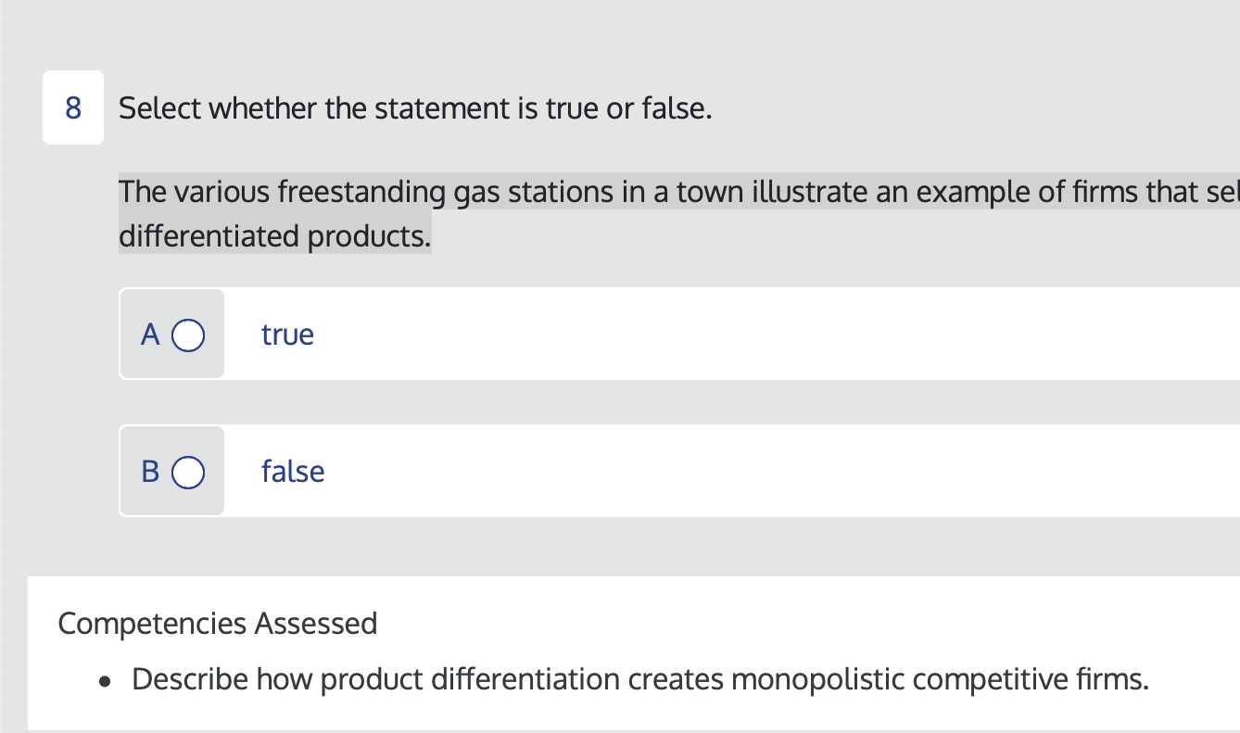Click the gray box surrounding option A
Image resolution: width=1240 pixels, height=733 pixels.
pyautogui.click(x=171, y=335)
